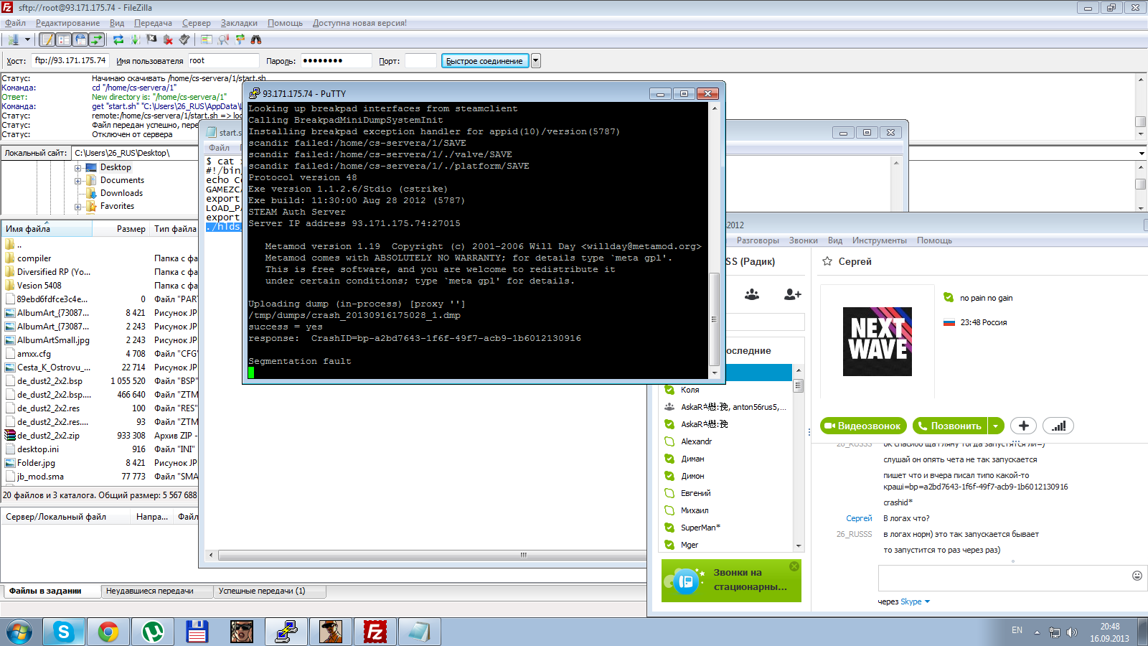Open the quick connect history dropdown
The image size is (1148, 646).
coord(535,61)
